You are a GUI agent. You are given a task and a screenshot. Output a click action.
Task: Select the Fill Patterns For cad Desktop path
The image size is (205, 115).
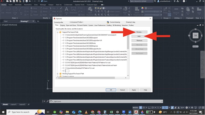click(80, 68)
